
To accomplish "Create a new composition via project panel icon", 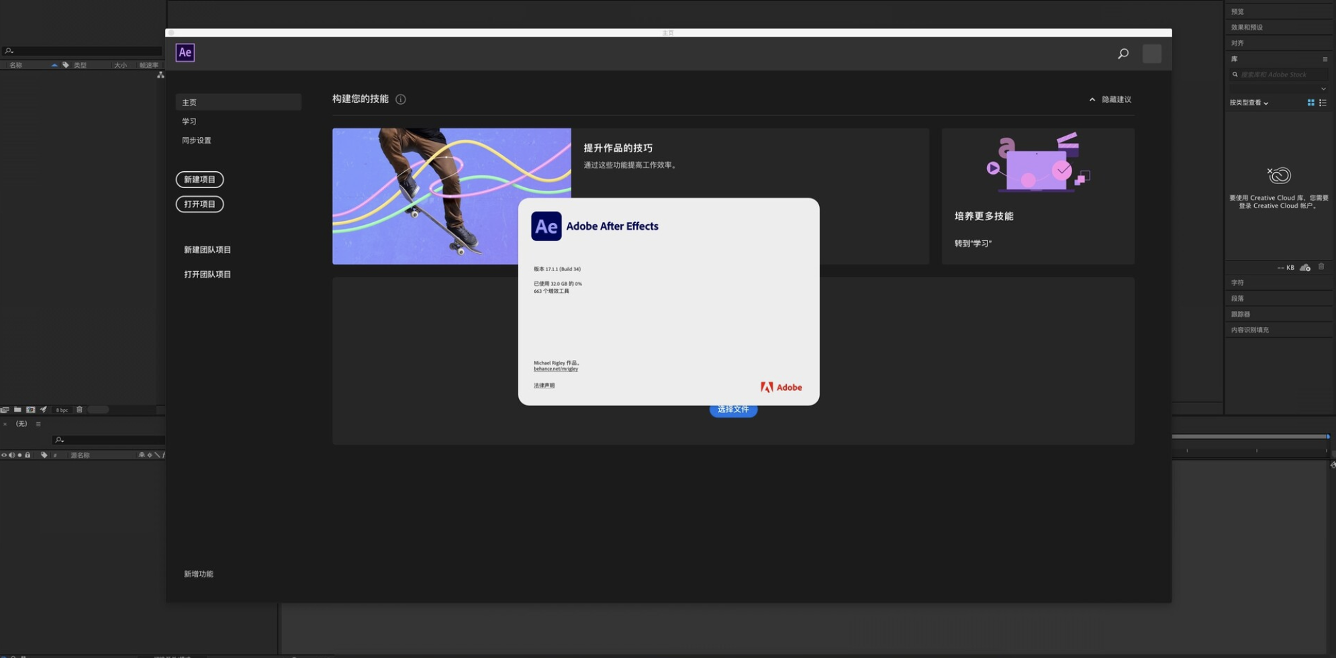I will pos(31,410).
